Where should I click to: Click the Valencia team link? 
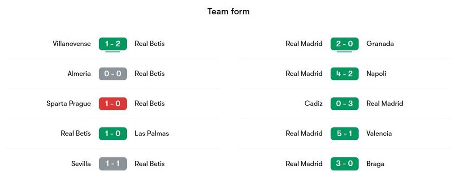(379, 133)
